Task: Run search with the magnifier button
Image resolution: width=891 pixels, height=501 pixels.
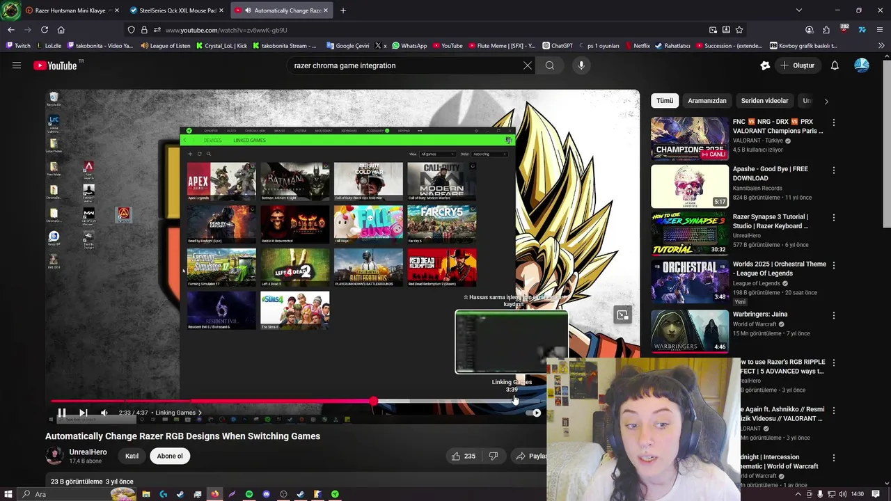Action: [x=550, y=65]
